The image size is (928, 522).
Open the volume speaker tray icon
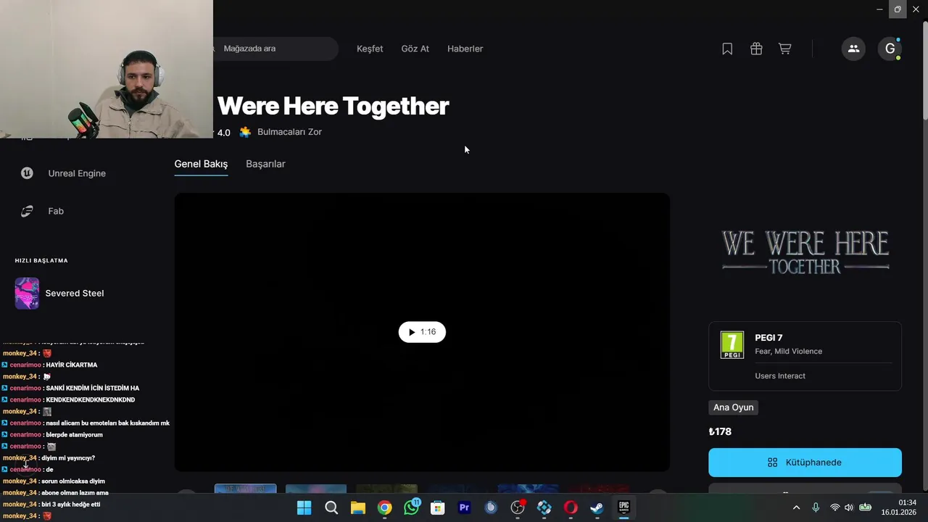pyautogui.click(x=849, y=507)
